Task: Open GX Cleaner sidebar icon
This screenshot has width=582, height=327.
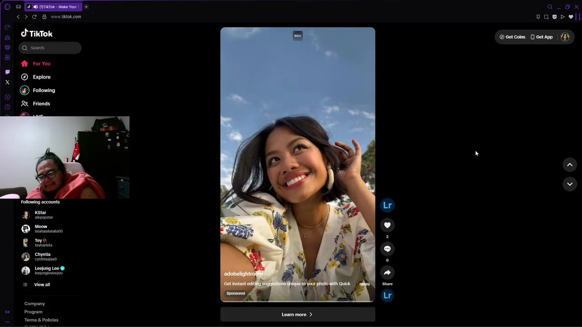Action: (x=7, y=38)
